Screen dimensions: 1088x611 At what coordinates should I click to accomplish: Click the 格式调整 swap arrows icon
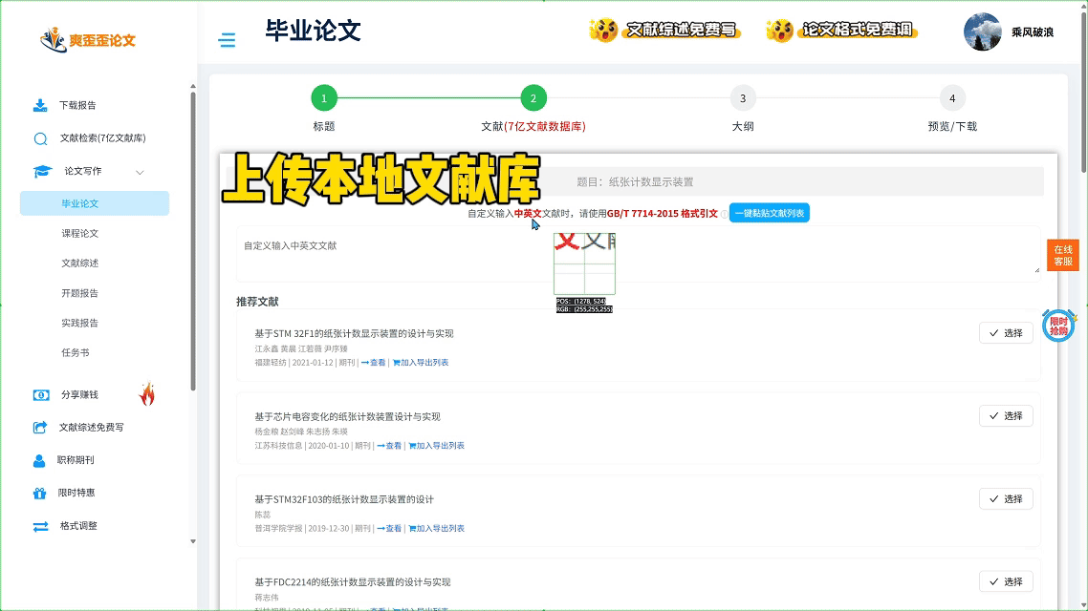click(40, 526)
